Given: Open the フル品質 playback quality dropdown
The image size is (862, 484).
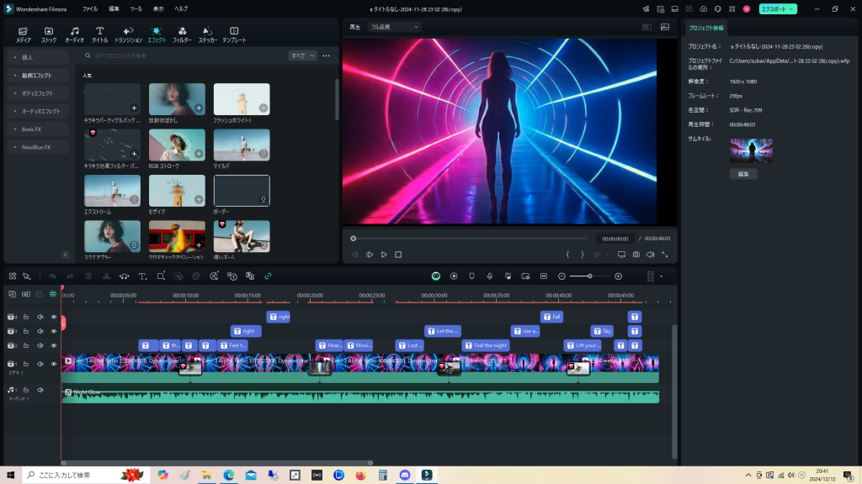Looking at the screenshot, I should (394, 27).
